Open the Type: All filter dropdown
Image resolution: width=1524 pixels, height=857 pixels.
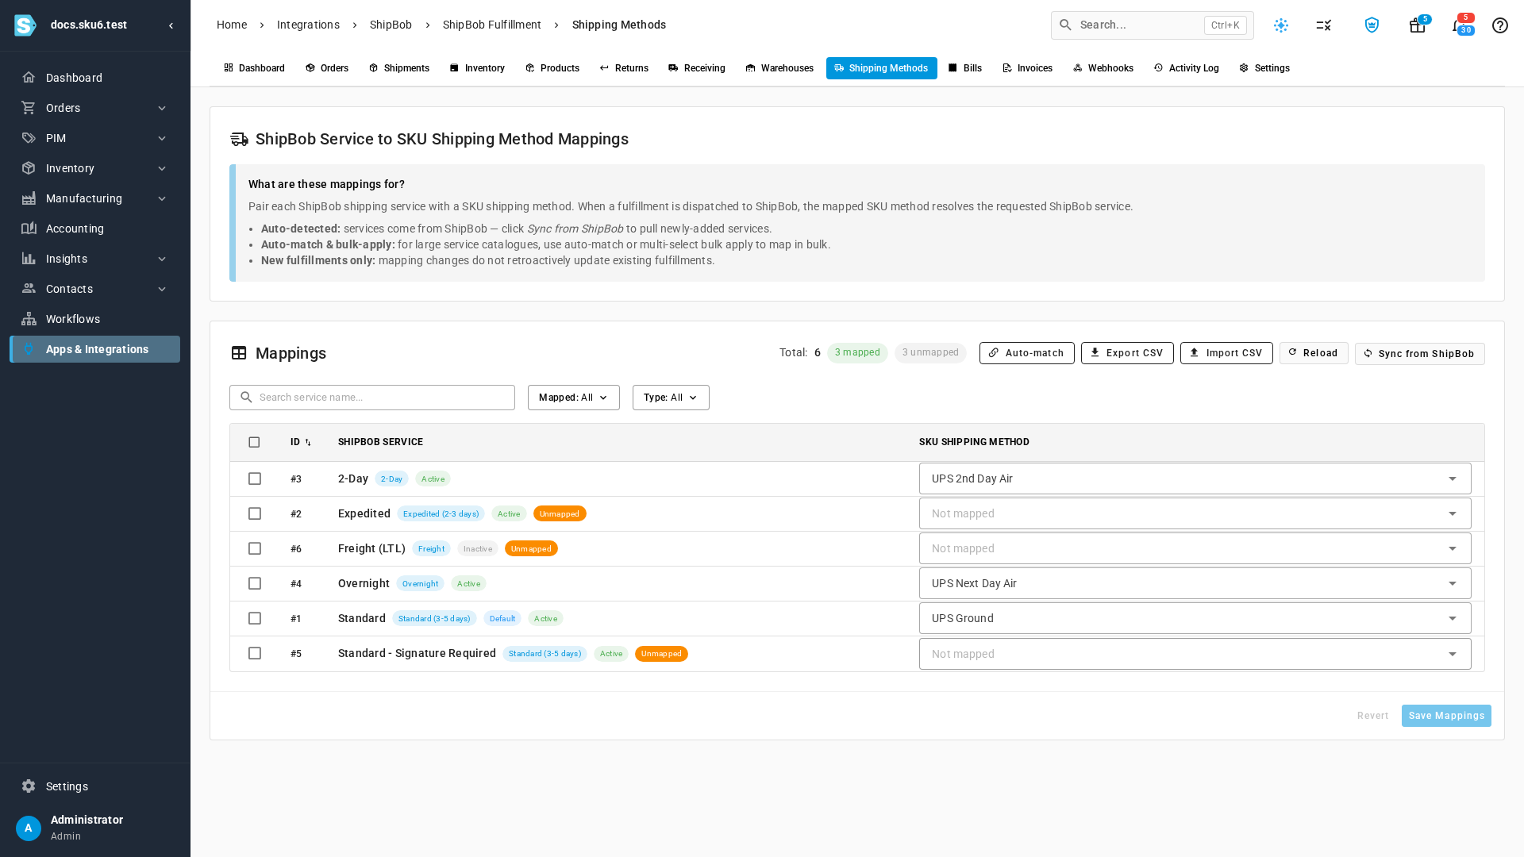click(x=671, y=398)
